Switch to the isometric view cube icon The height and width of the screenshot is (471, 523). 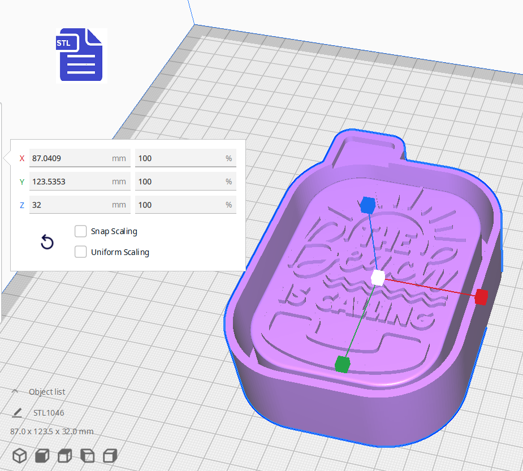19,455
